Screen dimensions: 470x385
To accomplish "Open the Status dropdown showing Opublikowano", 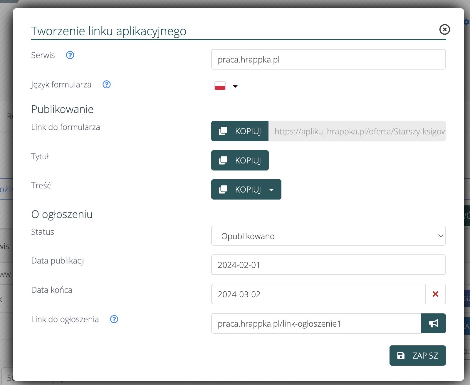I will tap(328, 236).
